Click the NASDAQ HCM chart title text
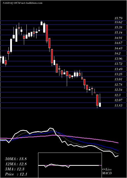The height and width of the screenshot is (178, 127). click(x=22, y=3)
